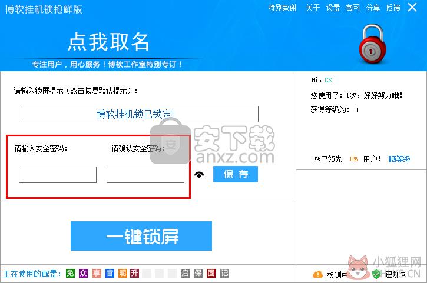Click 已加固 status text
Screen dimensions: 427x283
396,274
